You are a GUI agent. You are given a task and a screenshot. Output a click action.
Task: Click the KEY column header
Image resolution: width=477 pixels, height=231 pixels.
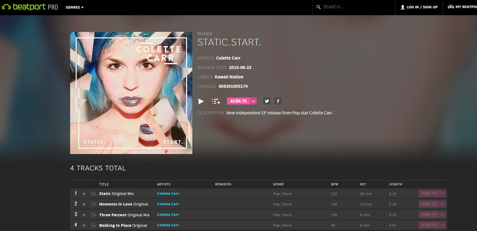click(363, 184)
